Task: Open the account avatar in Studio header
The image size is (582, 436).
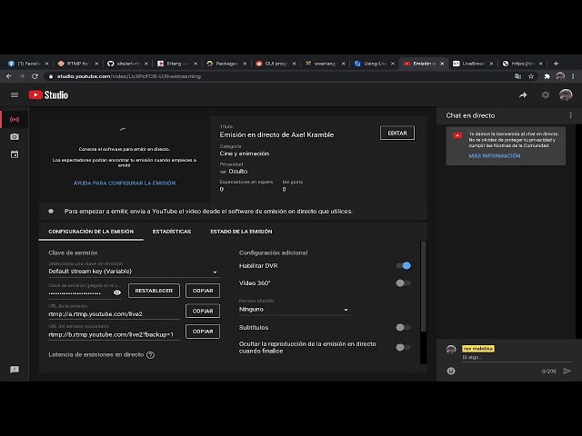Action: point(566,94)
